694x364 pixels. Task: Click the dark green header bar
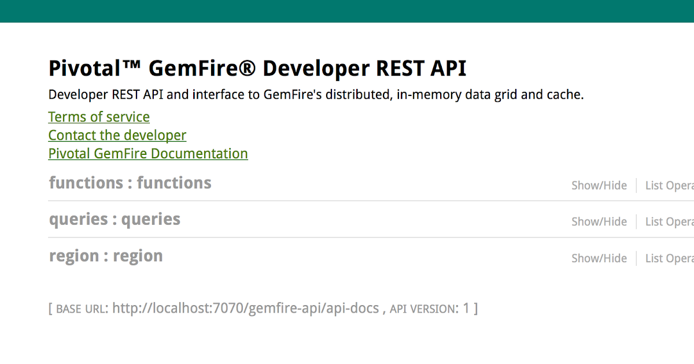click(x=347, y=11)
